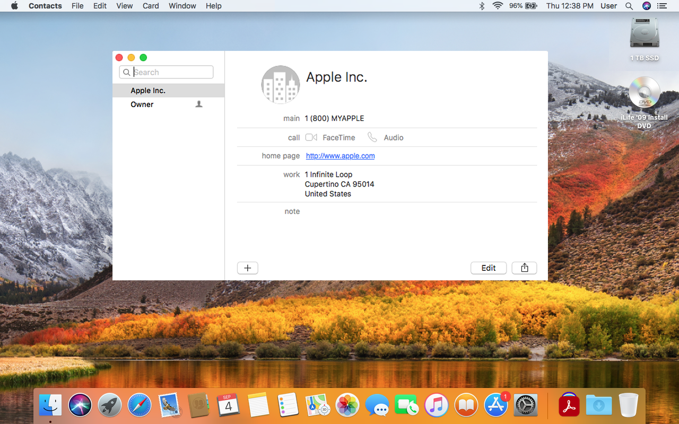Click the search magnifier in Contacts
The image size is (679, 424).
tap(126, 72)
